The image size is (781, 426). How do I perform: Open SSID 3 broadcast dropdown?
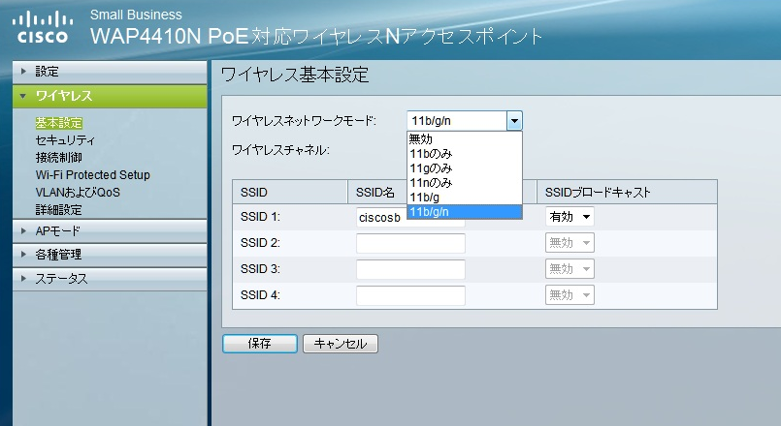[569, 269]
